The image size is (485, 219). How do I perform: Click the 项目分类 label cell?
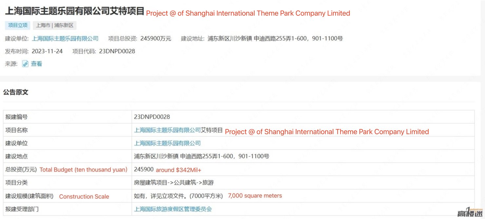pyautogui.click(x=68, y=182)
